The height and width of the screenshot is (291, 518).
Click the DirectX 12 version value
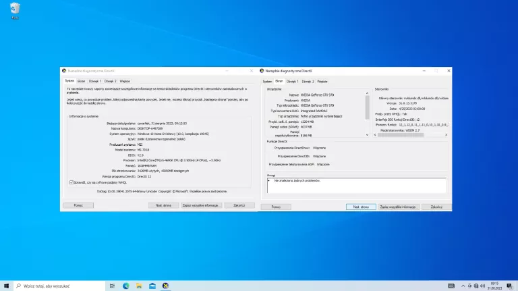[x=144, y=177]
